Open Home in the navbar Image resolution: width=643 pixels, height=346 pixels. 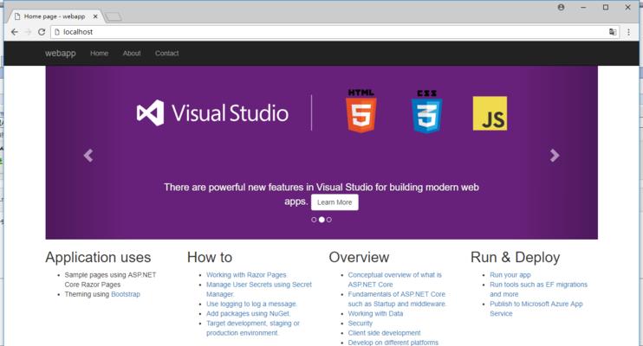click(x=100, y=54)
